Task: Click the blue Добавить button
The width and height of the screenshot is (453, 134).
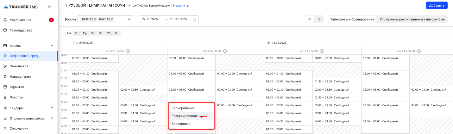Action: click(437, 5)
